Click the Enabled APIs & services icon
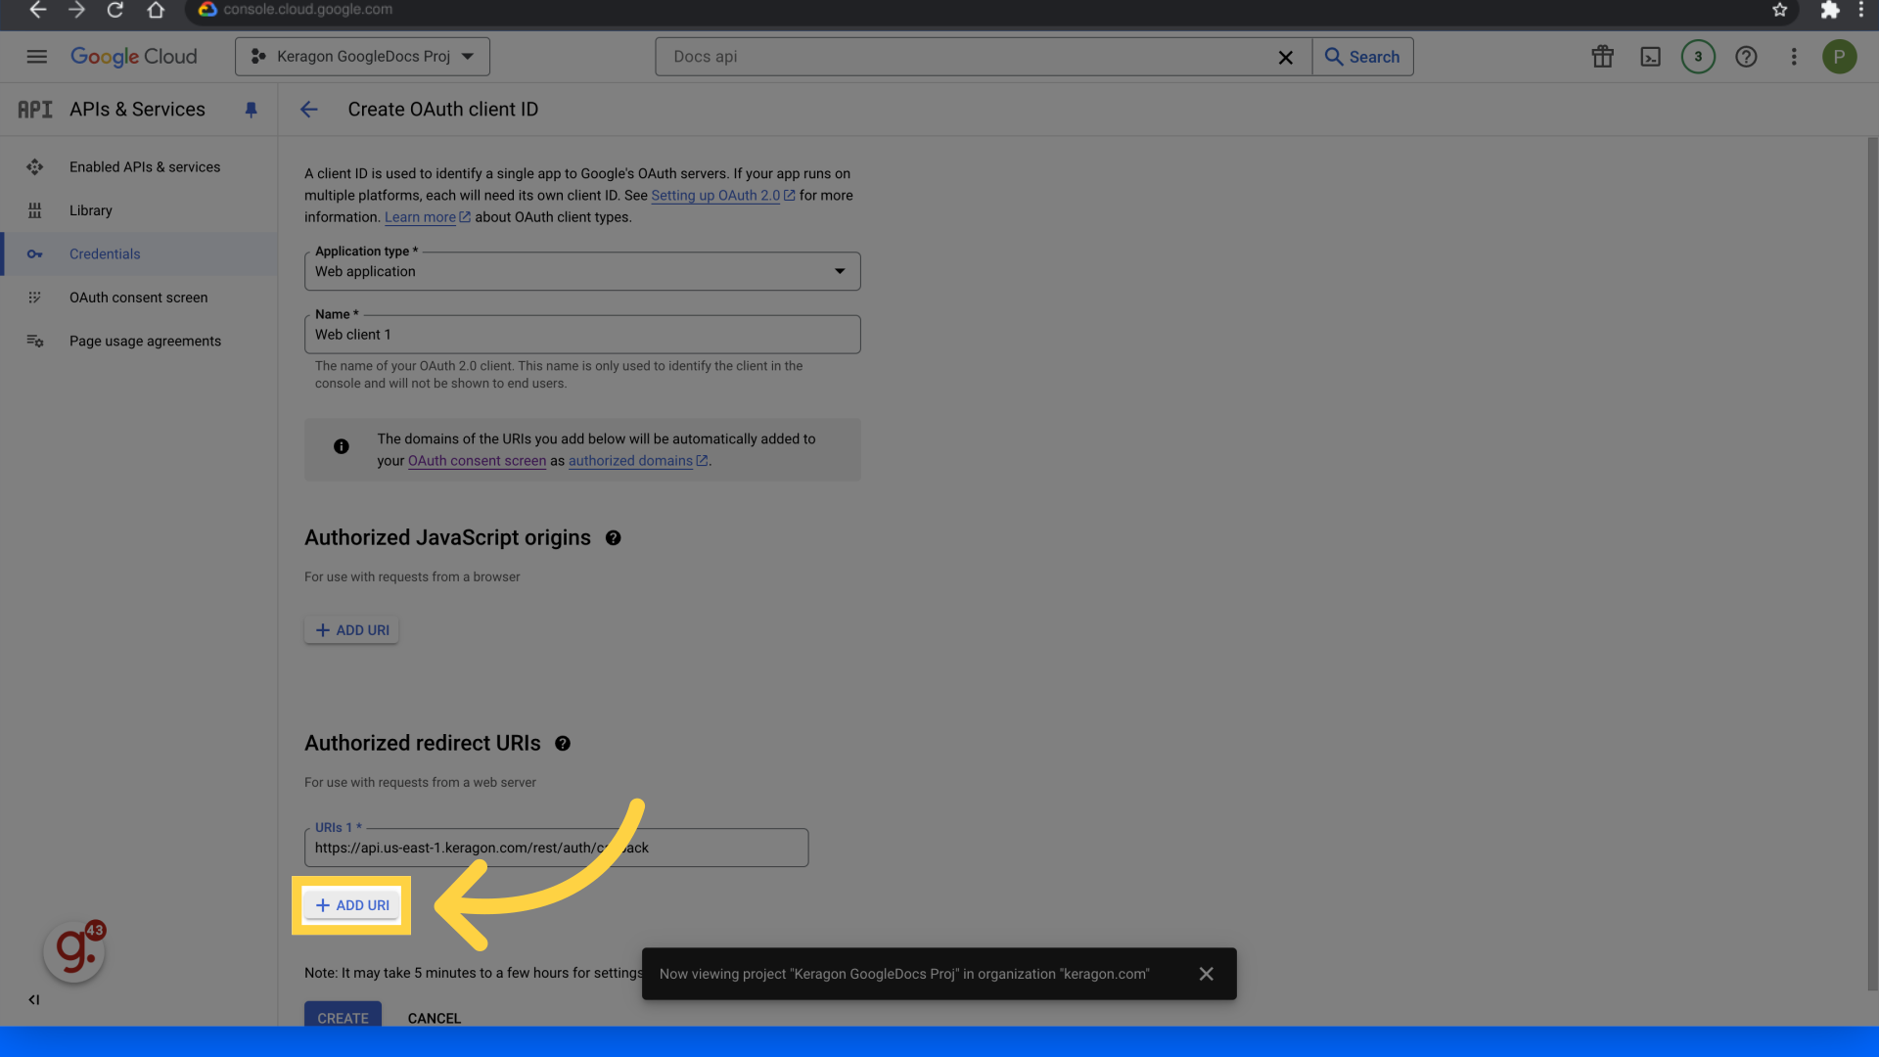 tap(35, 167)
